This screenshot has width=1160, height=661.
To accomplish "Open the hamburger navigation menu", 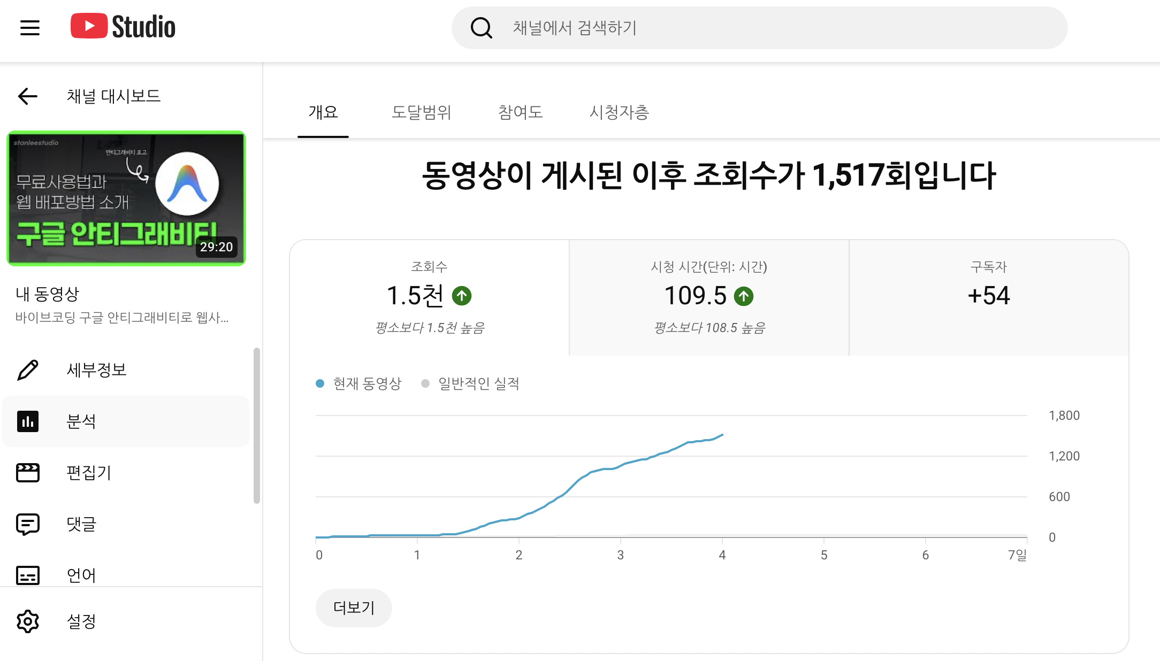I will pyautogui.click(x=30, y=27).
